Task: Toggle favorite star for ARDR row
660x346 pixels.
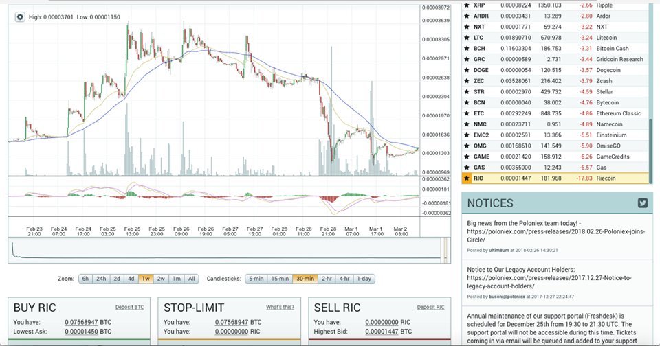Action: [466, 16]
